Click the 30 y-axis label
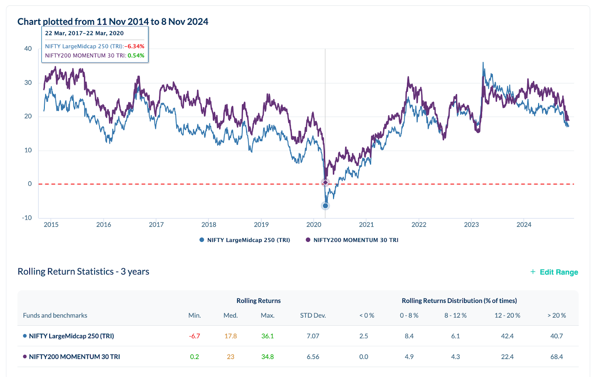This screenshot has height=377, width=592. click(x=28, y=83)
